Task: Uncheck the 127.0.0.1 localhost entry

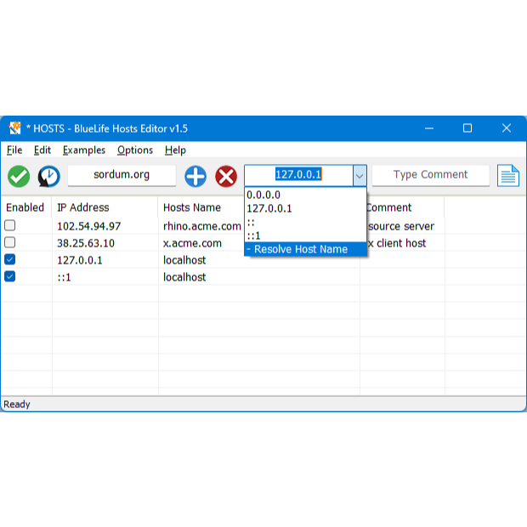Action: (x=9, y=259)
